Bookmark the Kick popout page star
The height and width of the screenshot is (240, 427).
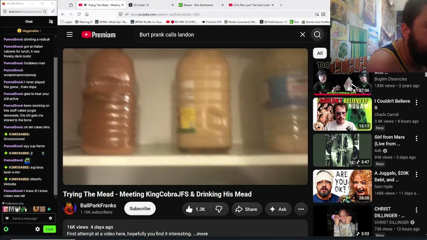45,11
